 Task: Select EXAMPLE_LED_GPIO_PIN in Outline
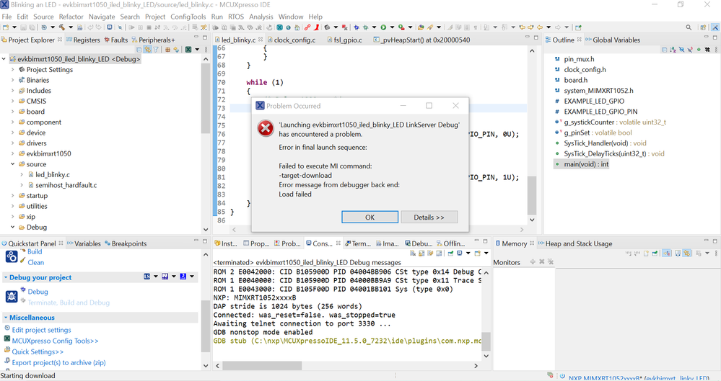tap(600, 112)
